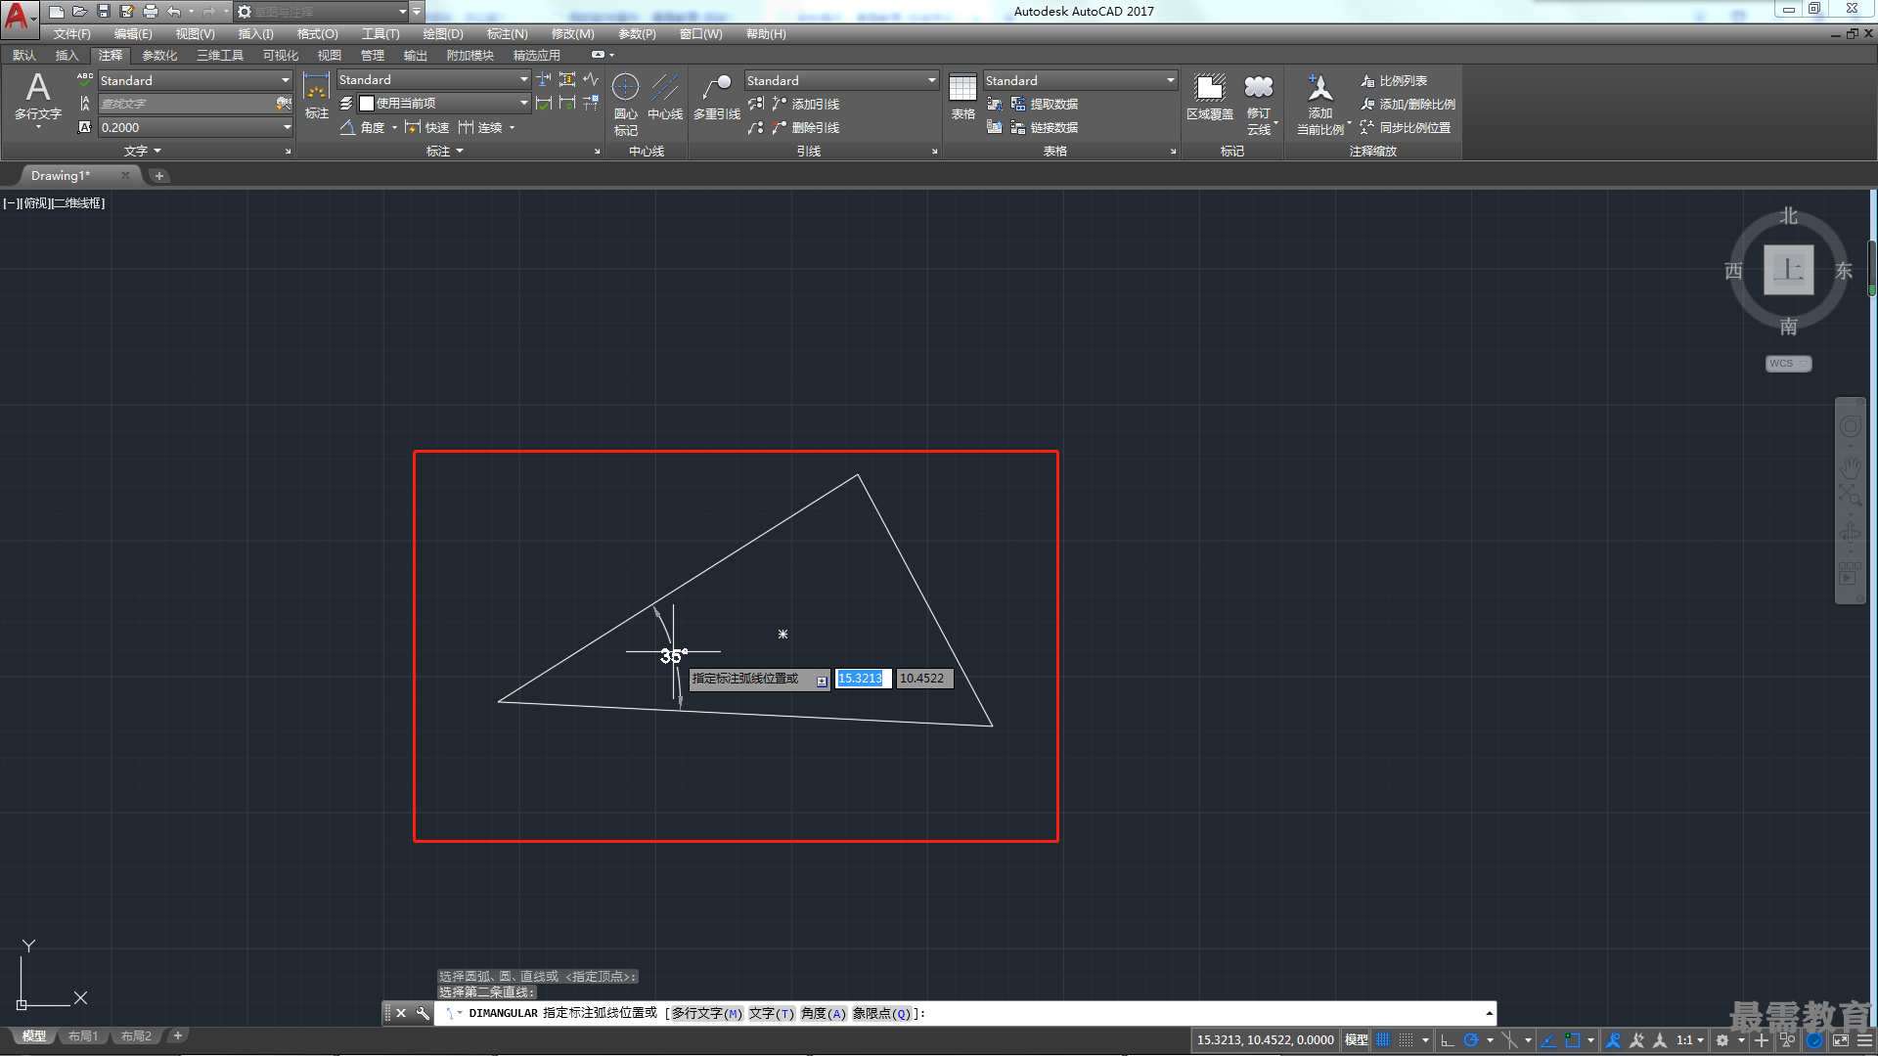Click the 多行文字(M) command option
1878x1056 pixels.
(707, 1014)
